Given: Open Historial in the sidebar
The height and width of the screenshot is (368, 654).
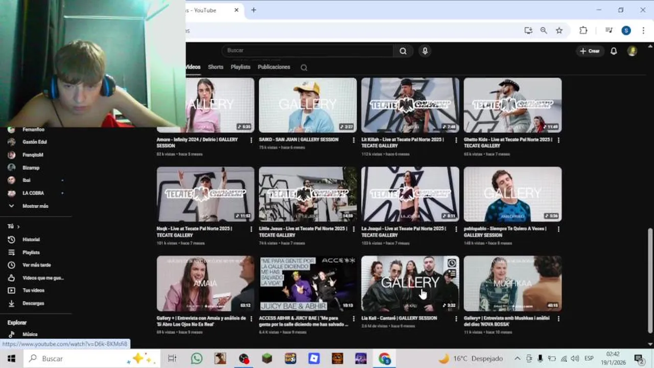Looking at the screenshot, I should coord(31,240).
